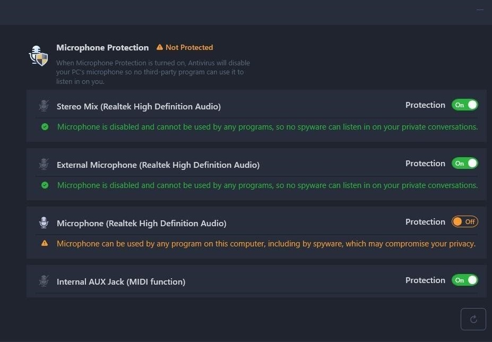Image resolution: width=492 pixels, height=342 pixels.
Task: Click the Not Protected status text
Action: [189, 47]
